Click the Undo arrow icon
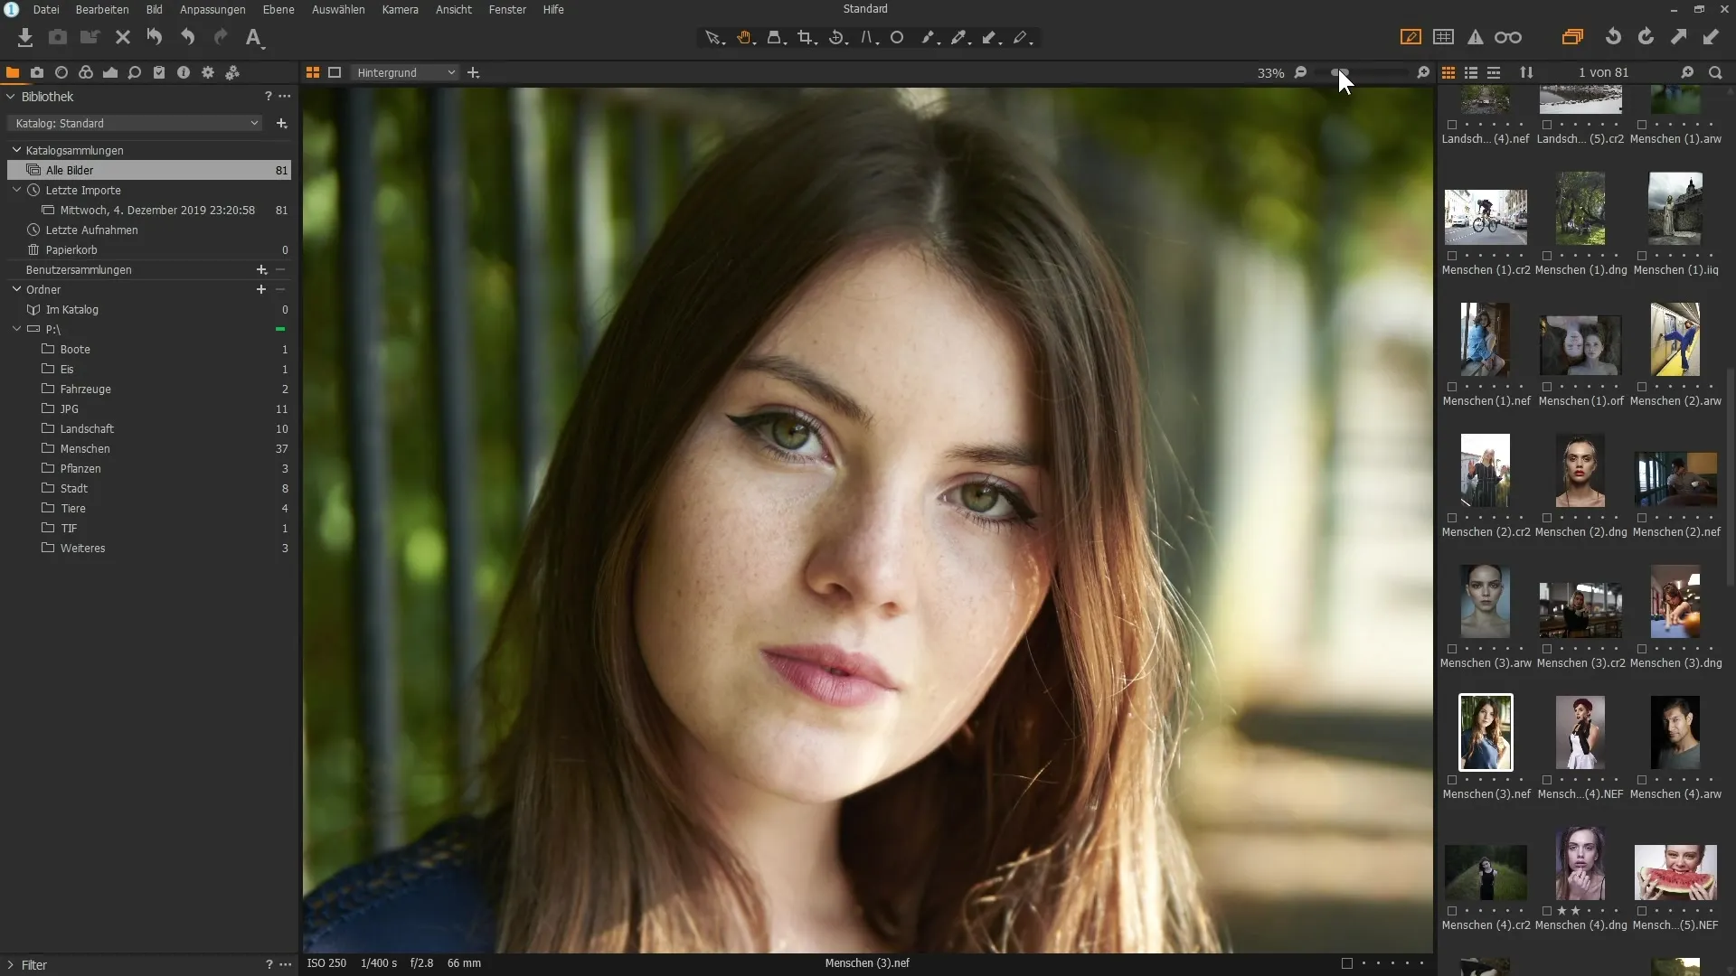 click(187, 37)
